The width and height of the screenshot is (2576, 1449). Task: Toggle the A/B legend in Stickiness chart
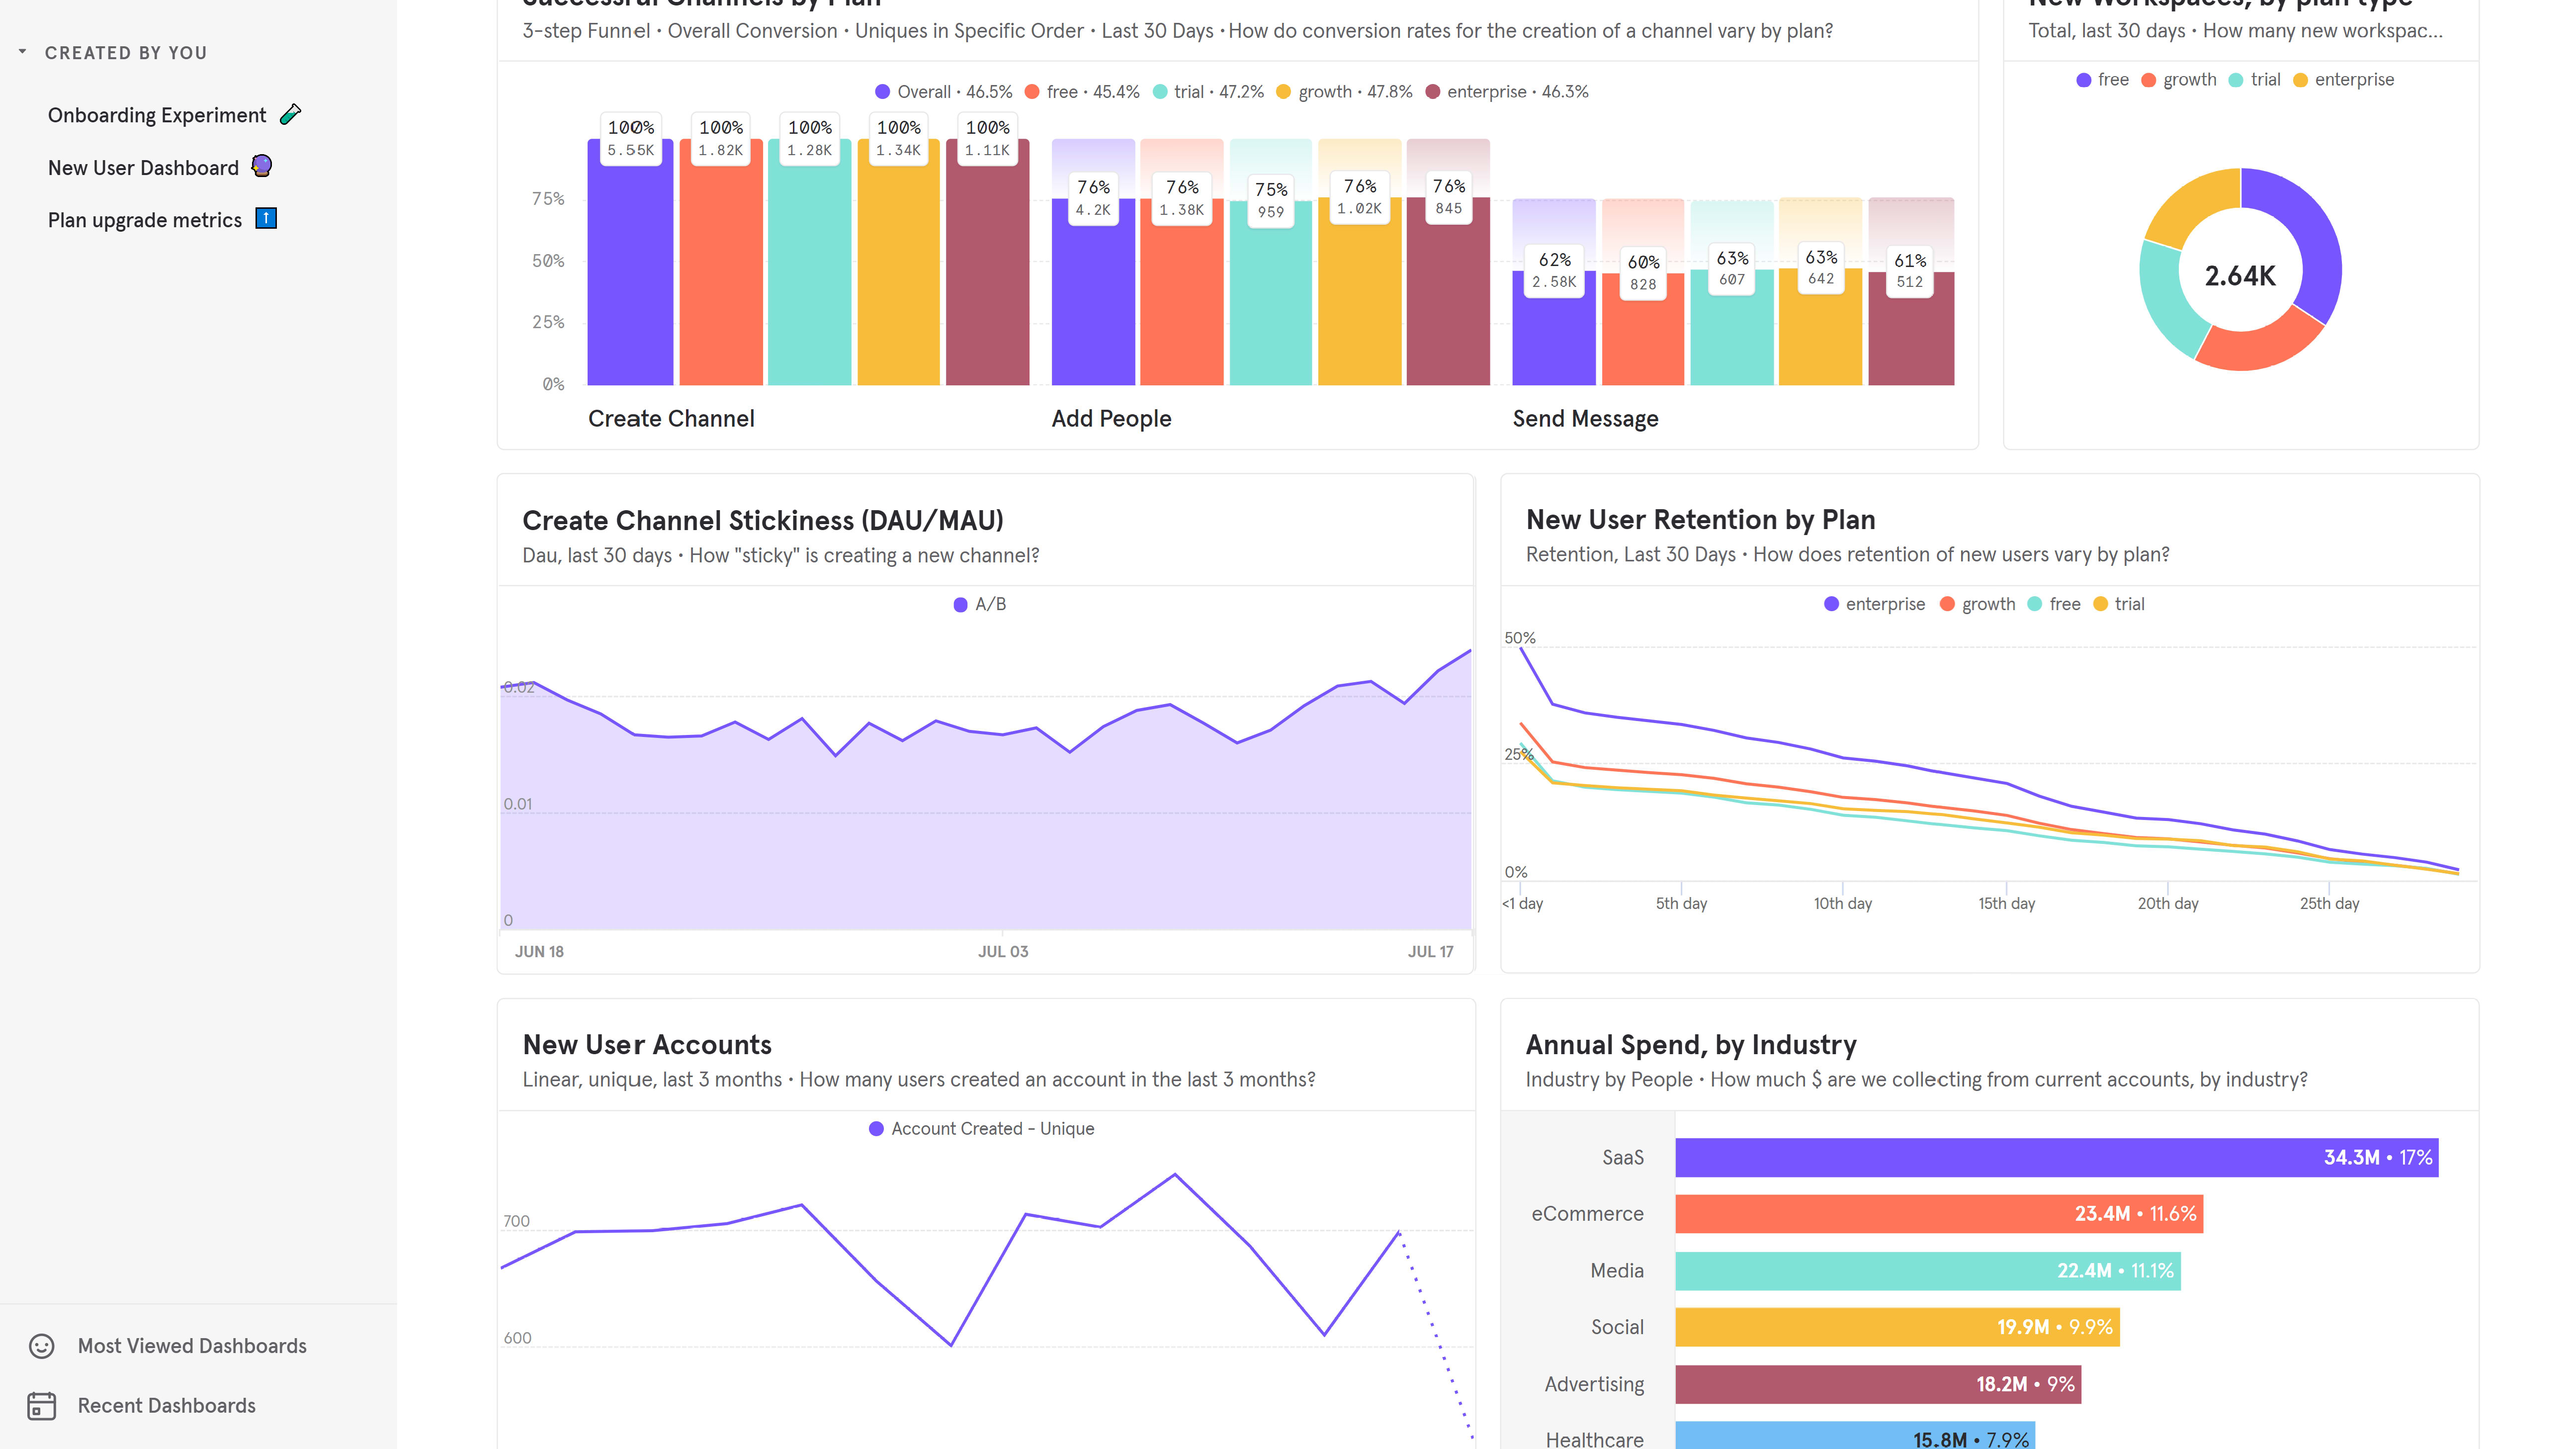(980, 604)
